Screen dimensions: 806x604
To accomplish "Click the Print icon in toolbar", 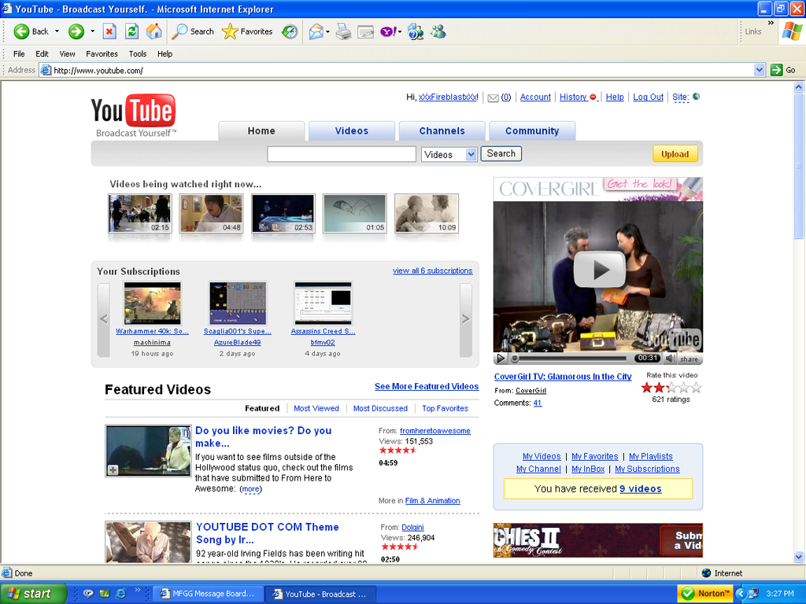I will pyautogui.click(x=343, y=31).
